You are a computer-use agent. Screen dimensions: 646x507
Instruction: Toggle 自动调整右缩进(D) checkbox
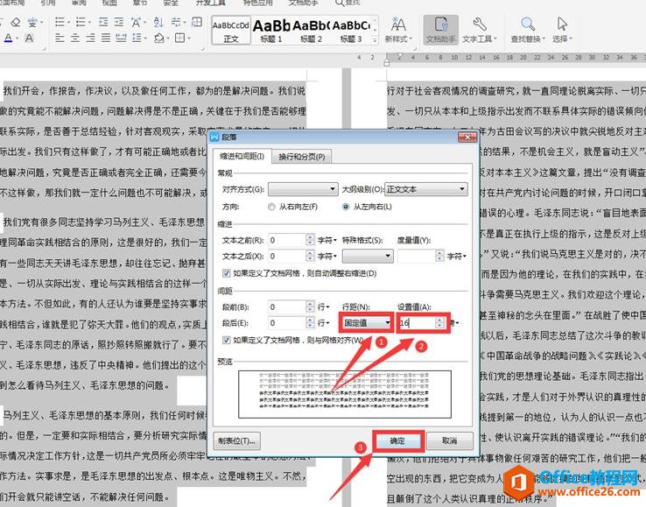pos(226,273)
